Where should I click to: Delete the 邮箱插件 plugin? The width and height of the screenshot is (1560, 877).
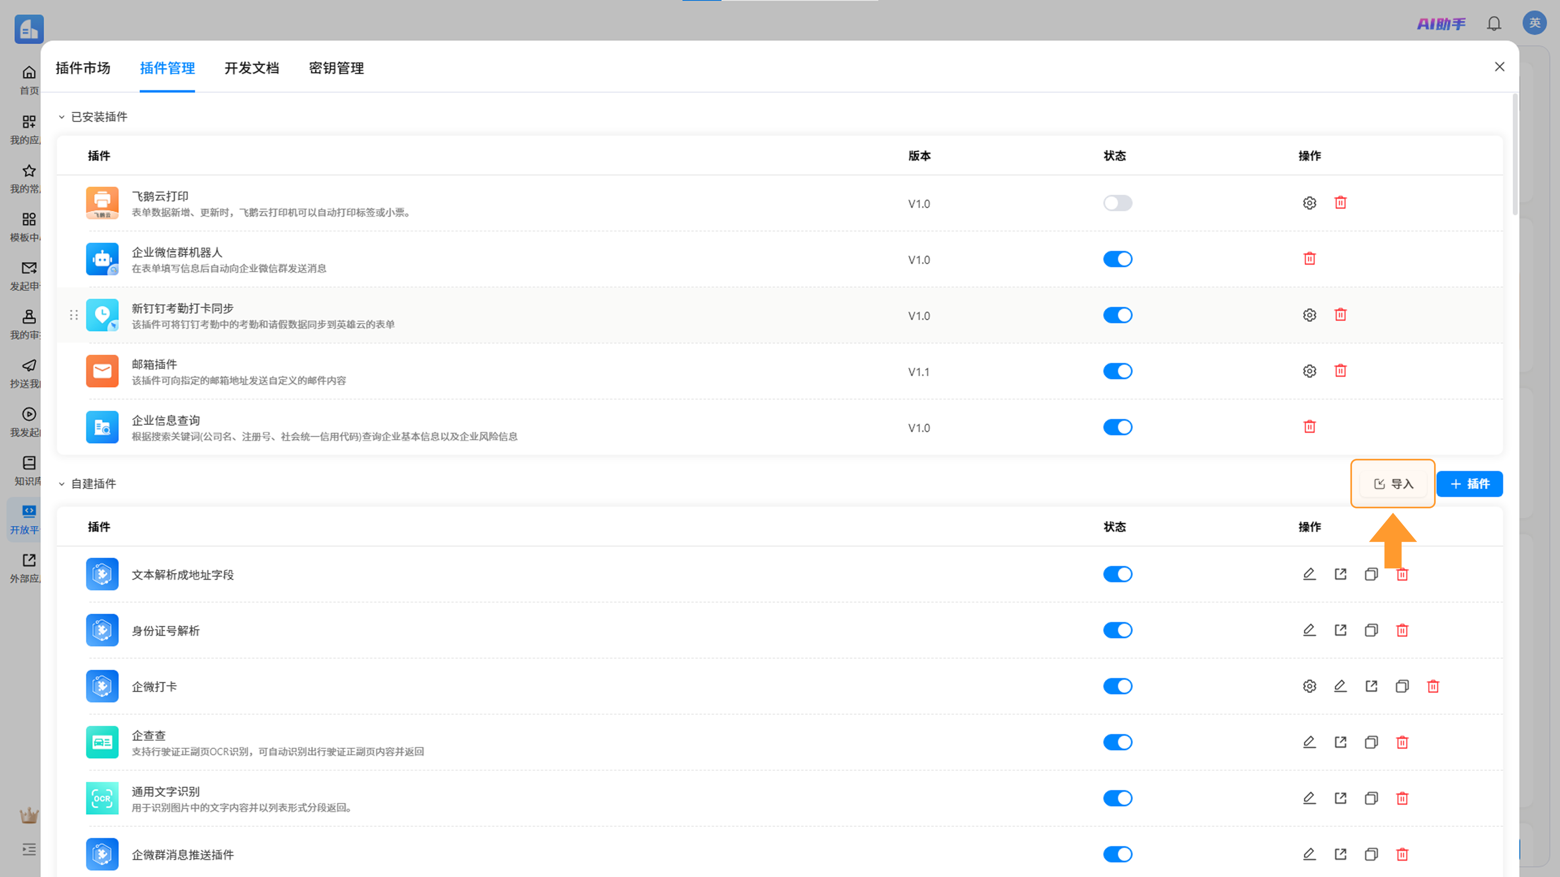pos(1340,371)
